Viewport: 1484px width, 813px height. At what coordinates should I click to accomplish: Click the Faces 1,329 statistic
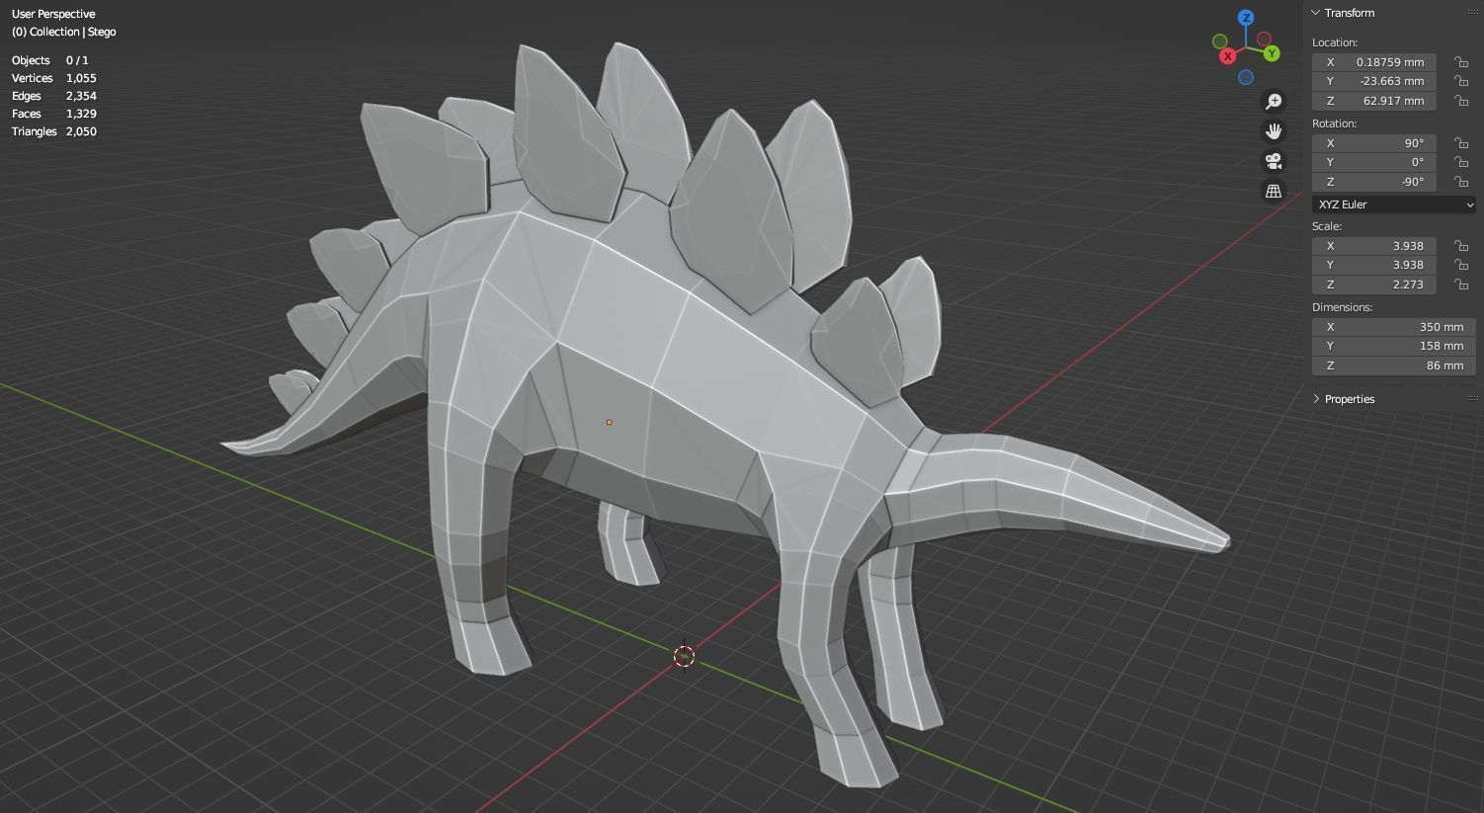[x=54, y=114]
